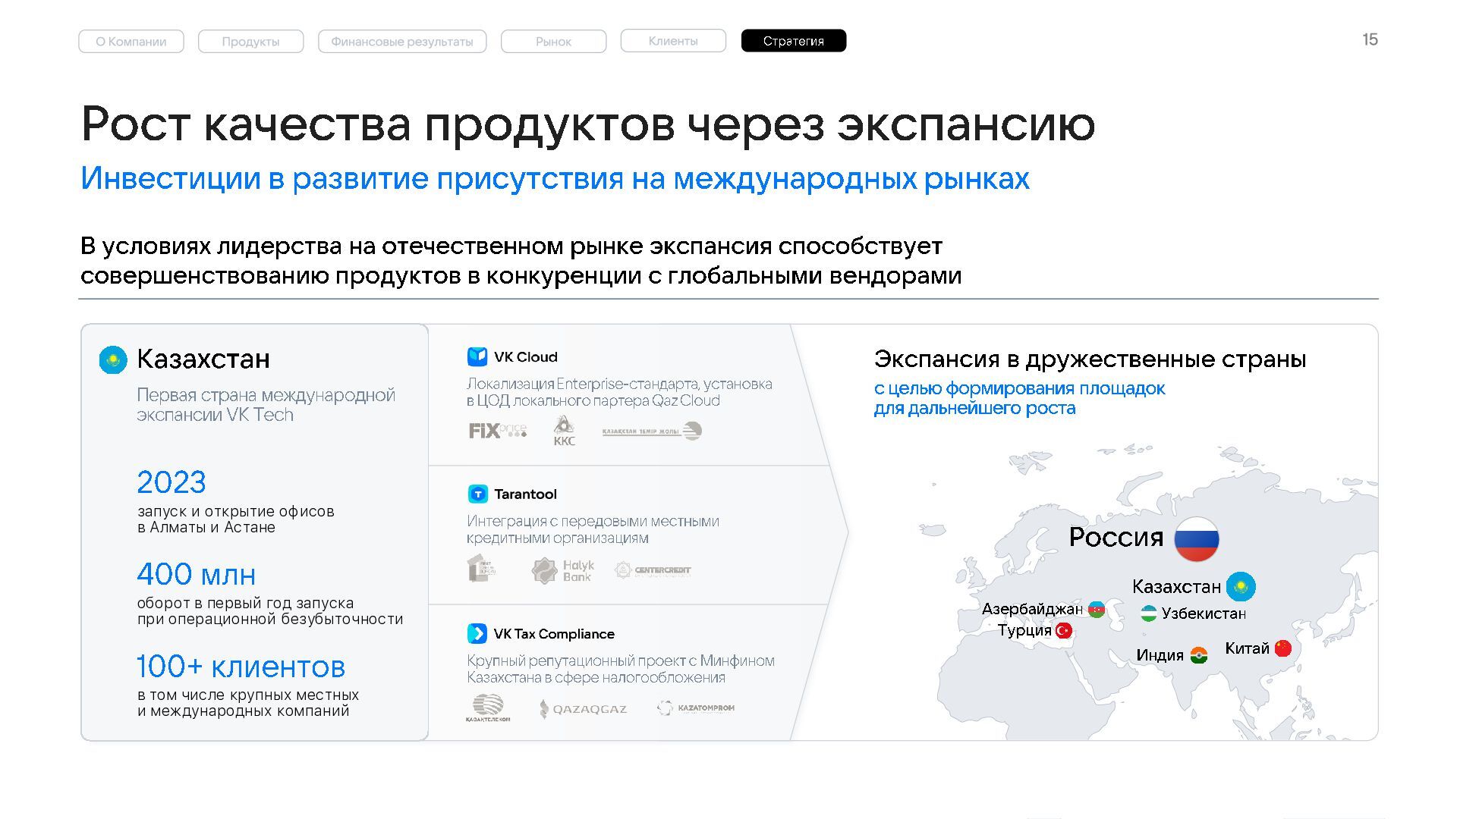Click the Рынок navigation tab
Viewport: 1457px width, 819px height.
[553, 41]
